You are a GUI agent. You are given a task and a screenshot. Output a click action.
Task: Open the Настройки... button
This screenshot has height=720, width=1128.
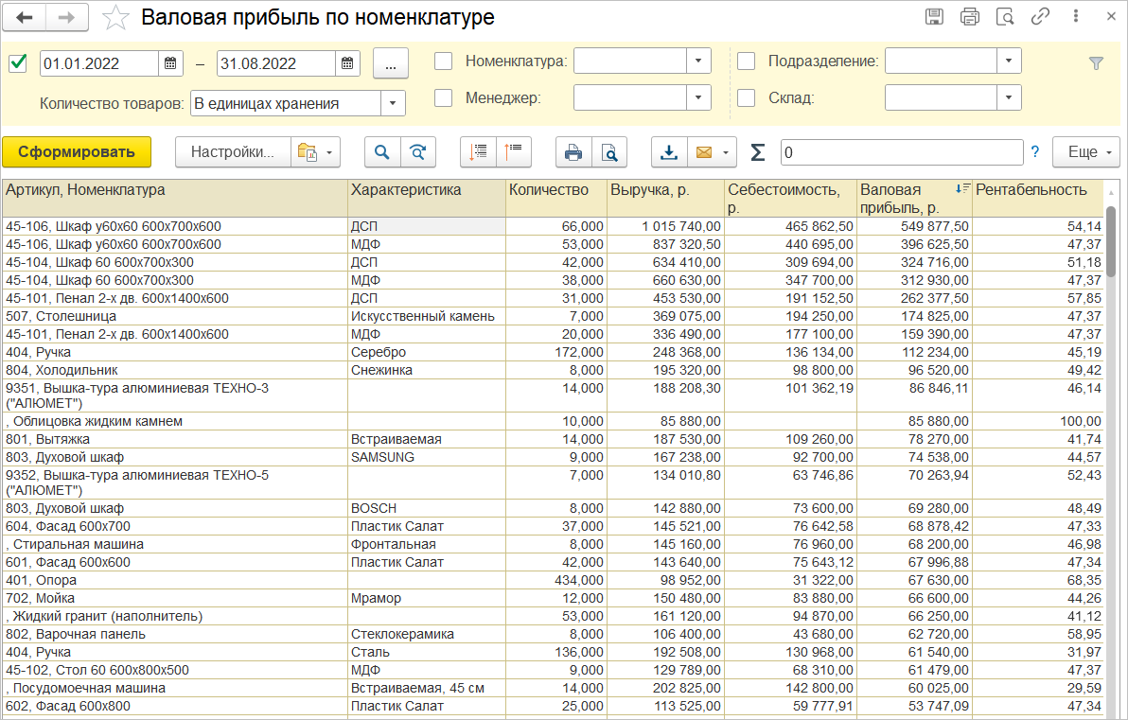233,152
